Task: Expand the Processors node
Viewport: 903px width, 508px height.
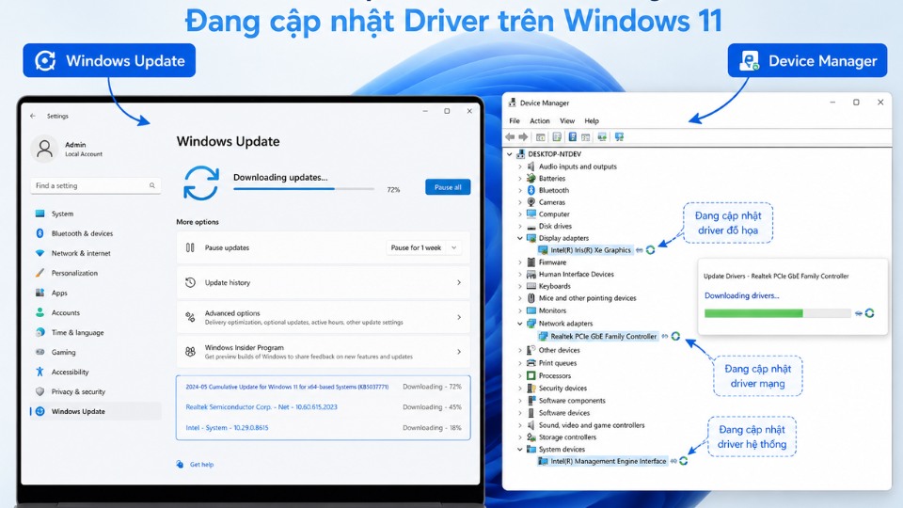Action: click(x=520, y=375)
